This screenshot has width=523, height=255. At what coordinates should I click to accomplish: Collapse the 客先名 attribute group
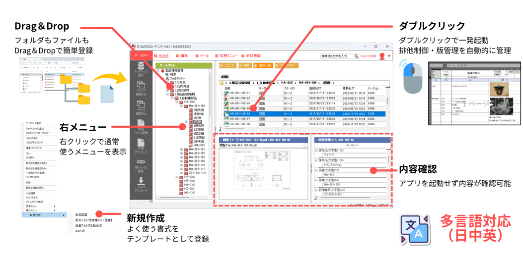[x=316, y=151]
